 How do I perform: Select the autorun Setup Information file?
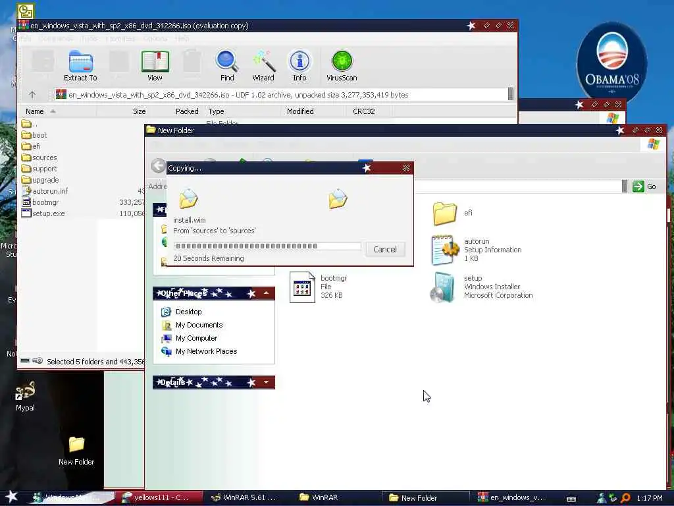click(477, 250)
